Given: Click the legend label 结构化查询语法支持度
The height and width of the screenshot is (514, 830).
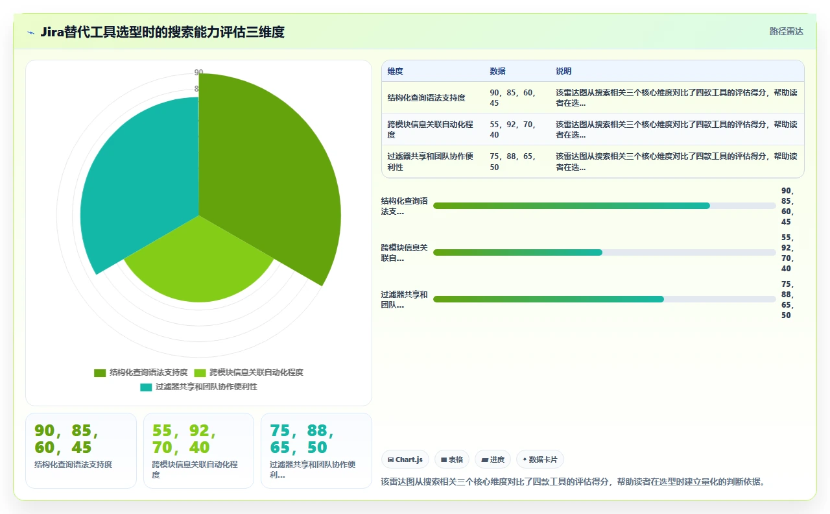Looking at the screenshot, I should (148, 373).
